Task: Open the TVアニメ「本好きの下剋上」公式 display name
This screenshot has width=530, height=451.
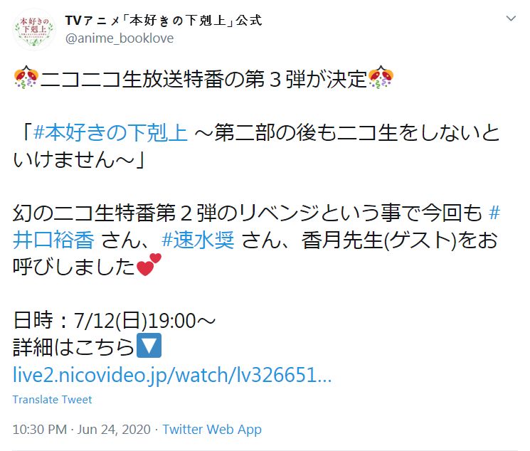Action: 164,21
